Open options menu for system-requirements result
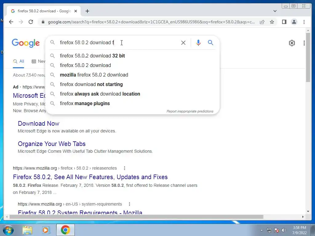Screen dimensions: 315x236 130,204
